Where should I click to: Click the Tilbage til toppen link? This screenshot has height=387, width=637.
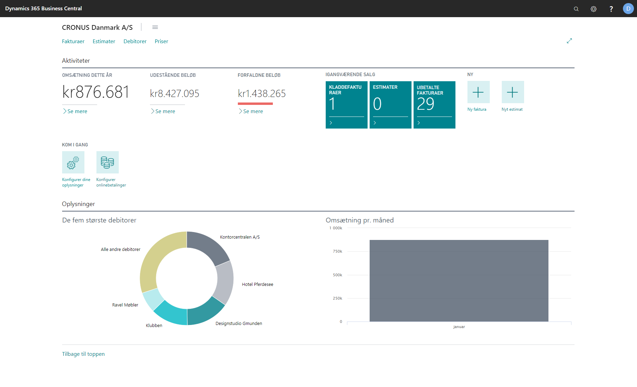tap(83, 354)
